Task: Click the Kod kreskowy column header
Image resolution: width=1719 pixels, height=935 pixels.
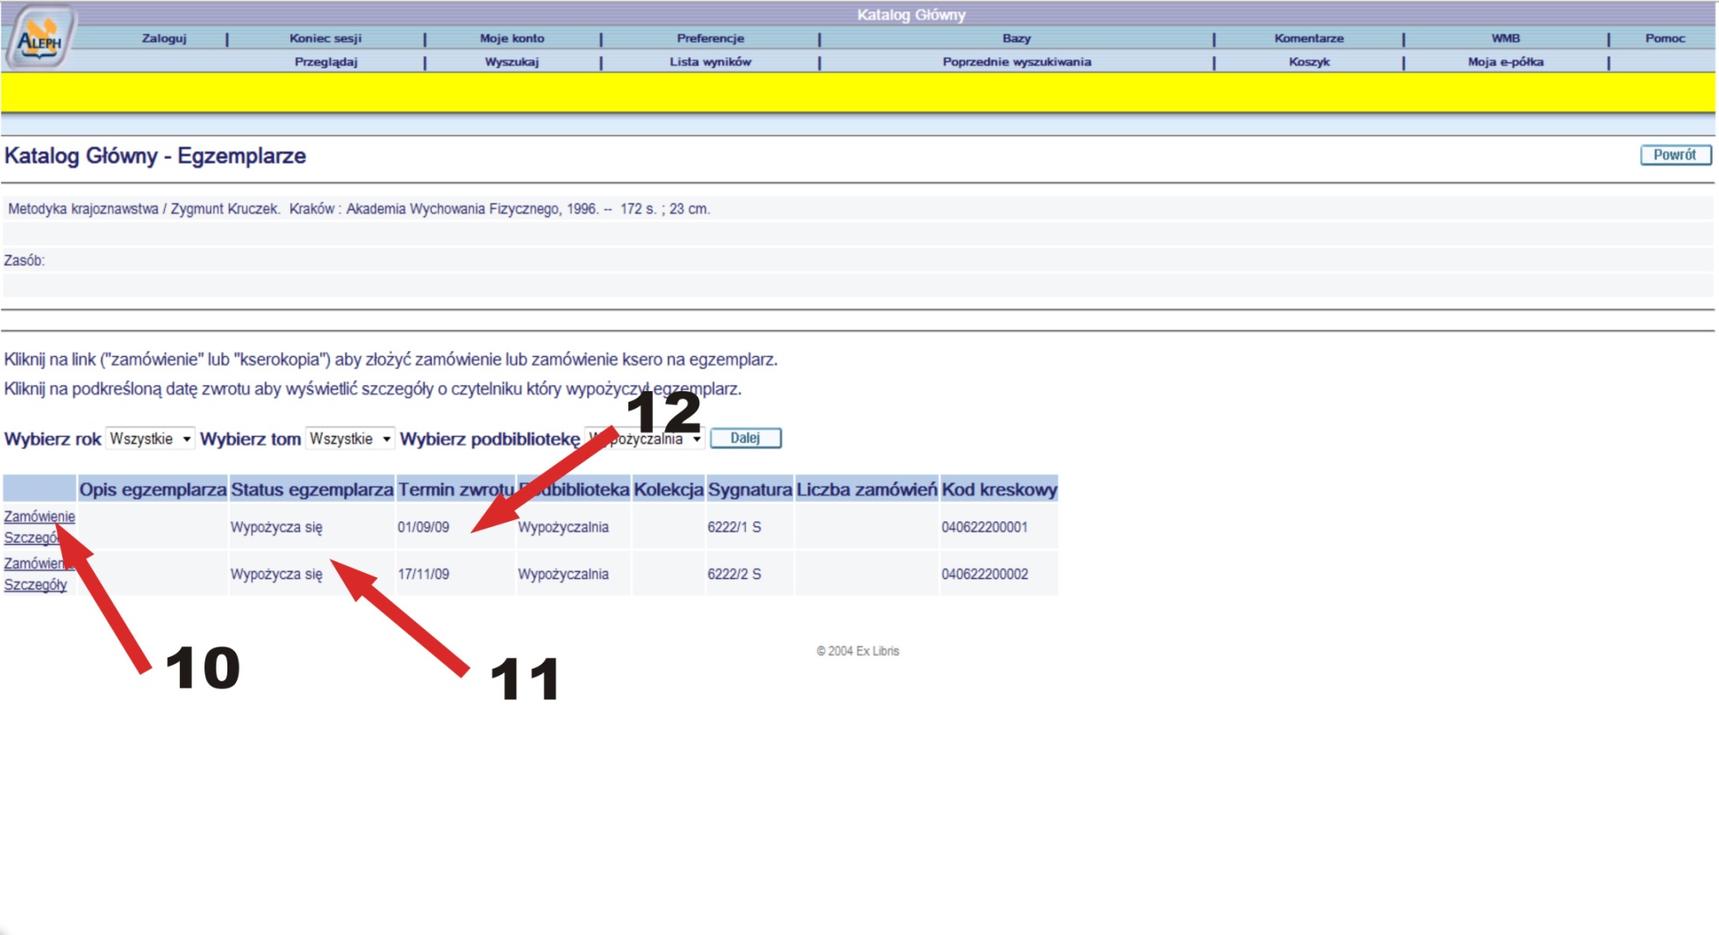Action: click(x=999, y=489)
